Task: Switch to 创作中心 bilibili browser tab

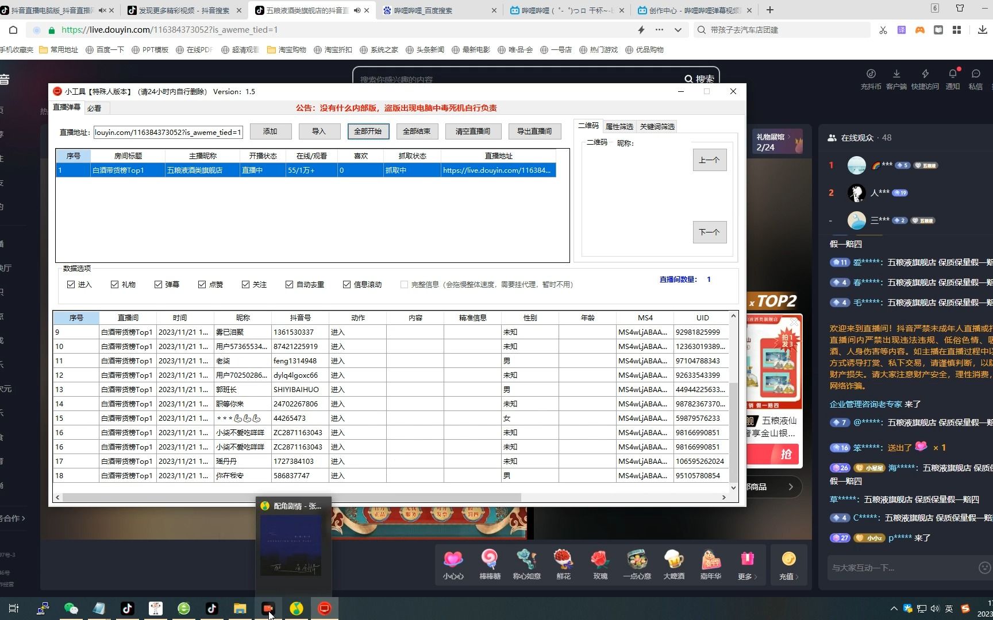Action: [x=694, y=10]
